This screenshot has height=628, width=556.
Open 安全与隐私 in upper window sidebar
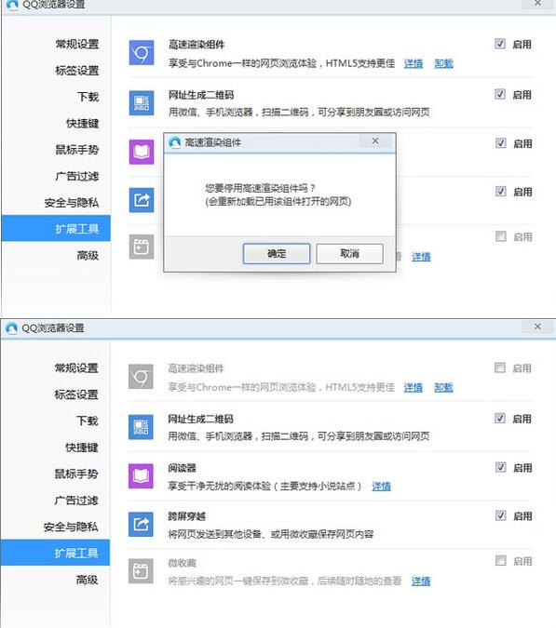pos(72,203)
